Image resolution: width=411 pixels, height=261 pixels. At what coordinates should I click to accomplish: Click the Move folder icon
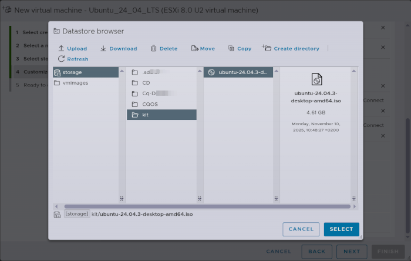coord(194,49)
